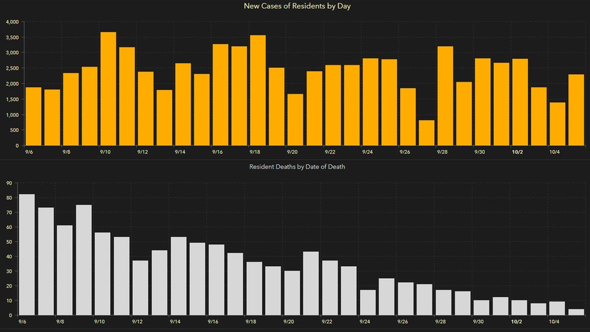This screenshot has height=332, width=590.
Task: Select the shortest orange bar on 9/27
Action: [427, 133]
